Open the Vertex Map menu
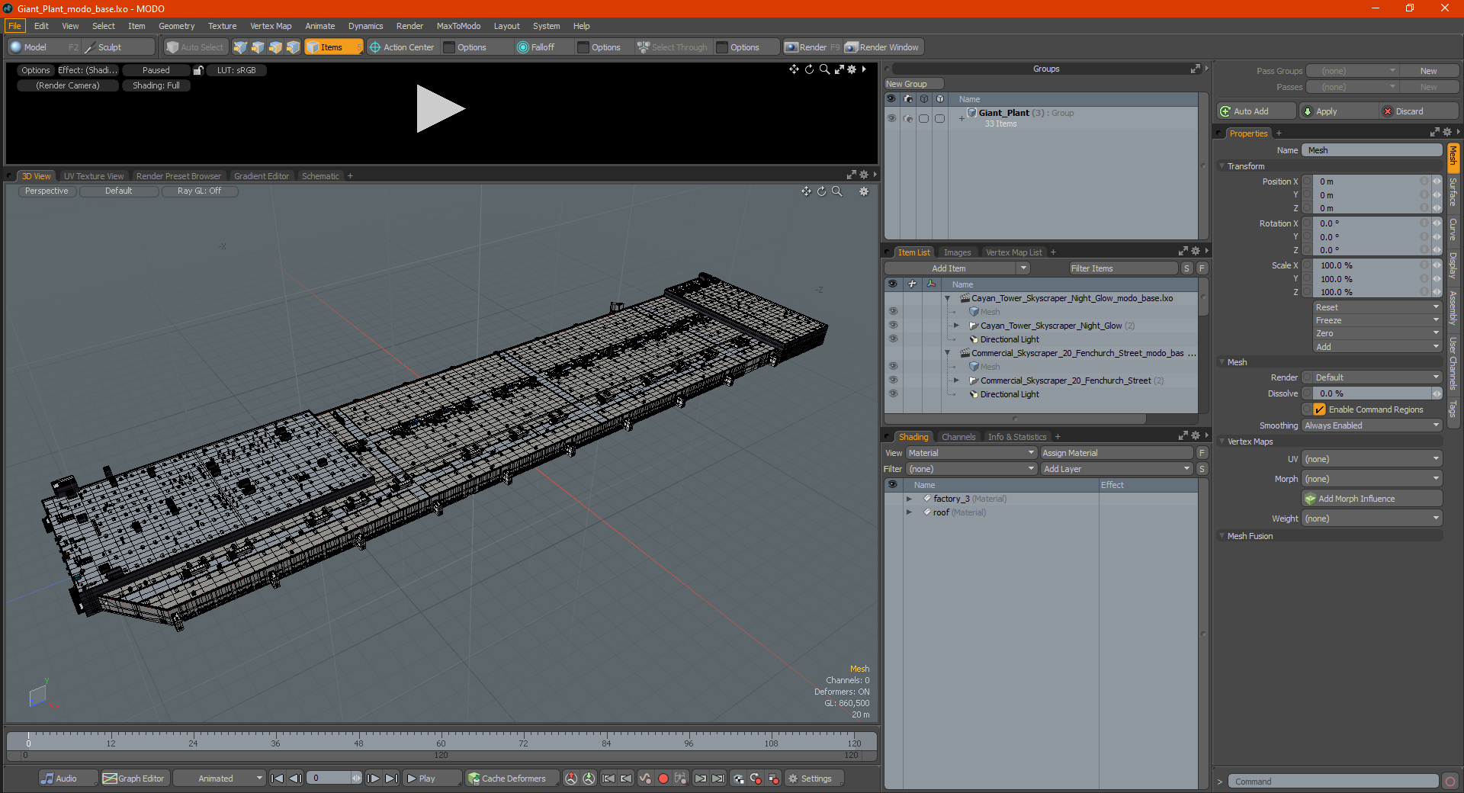1464x793 pixels. coord(271,26)
